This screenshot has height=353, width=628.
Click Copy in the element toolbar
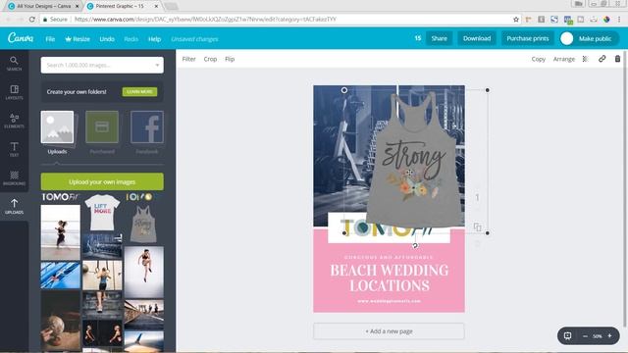(x=539, y=59)
